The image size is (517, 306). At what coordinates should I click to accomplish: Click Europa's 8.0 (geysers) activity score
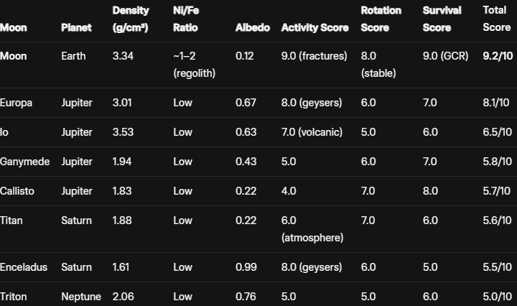(x=312, y=103)
